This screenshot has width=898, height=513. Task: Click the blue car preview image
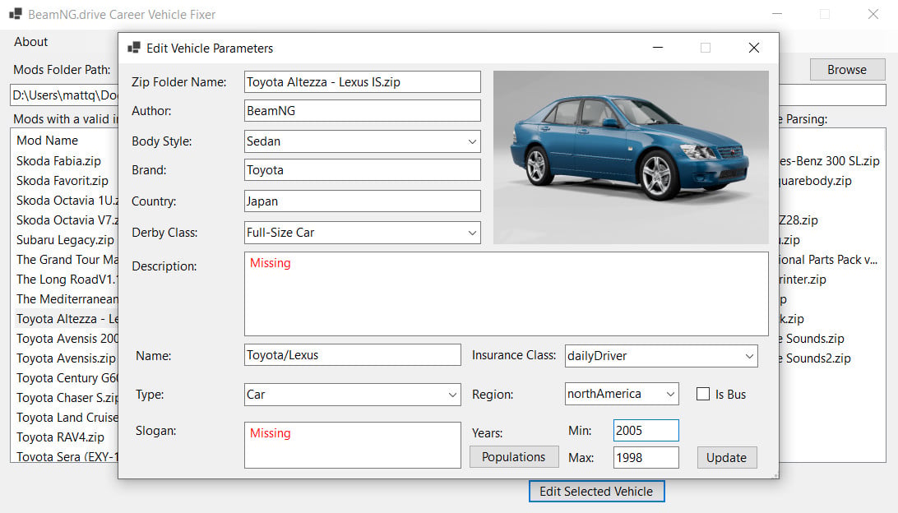631,158
